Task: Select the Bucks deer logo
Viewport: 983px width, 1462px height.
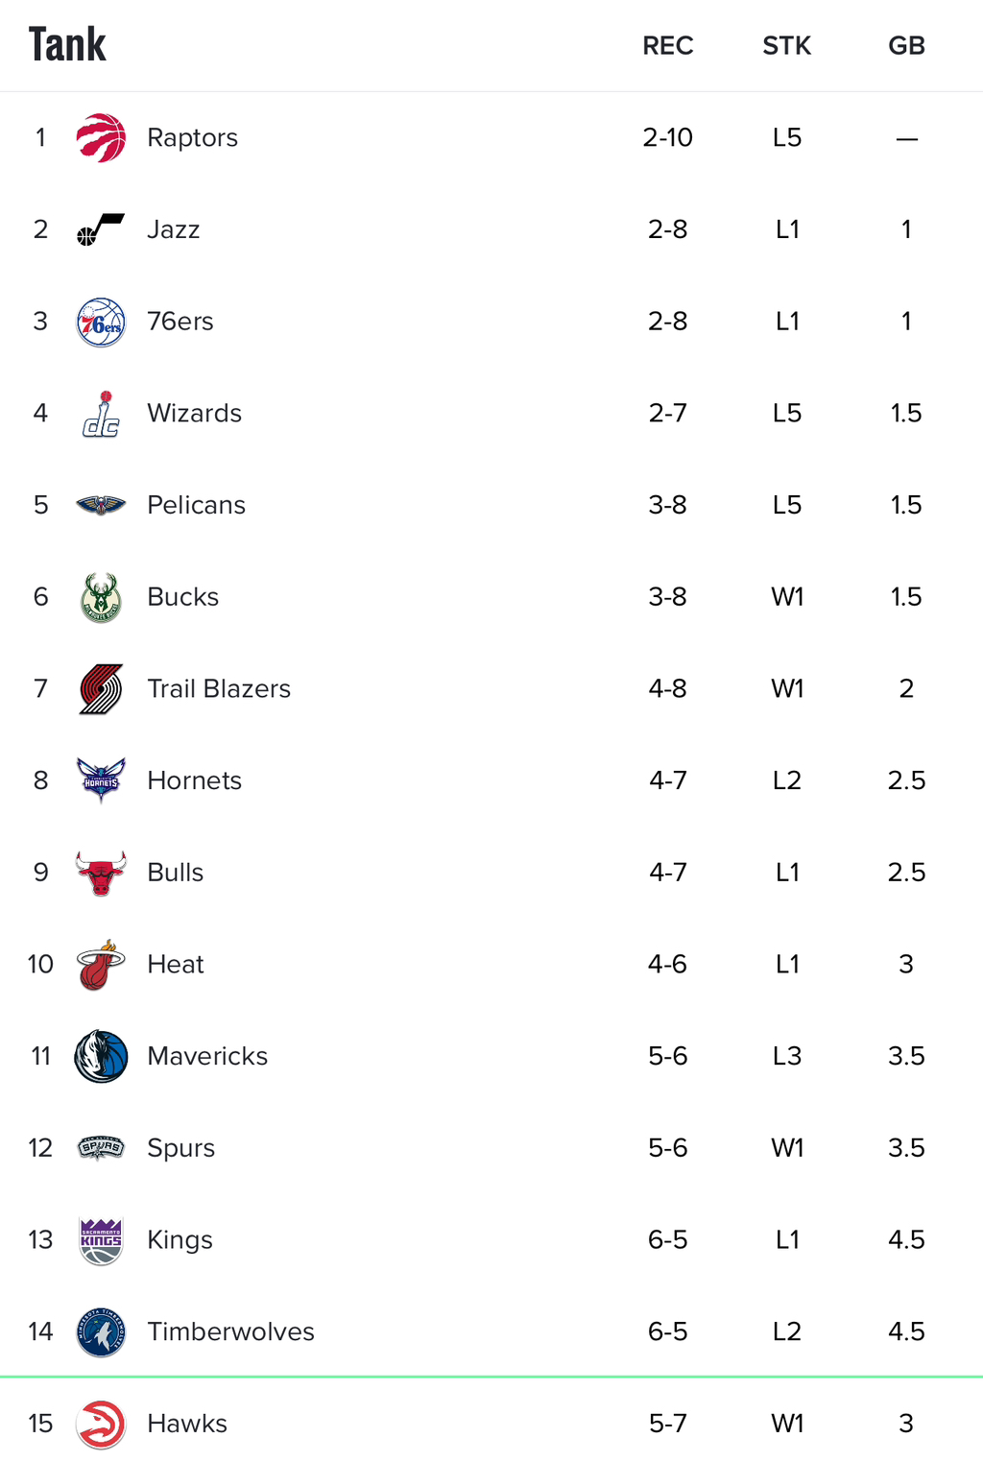Action: (x=101, y=597)
